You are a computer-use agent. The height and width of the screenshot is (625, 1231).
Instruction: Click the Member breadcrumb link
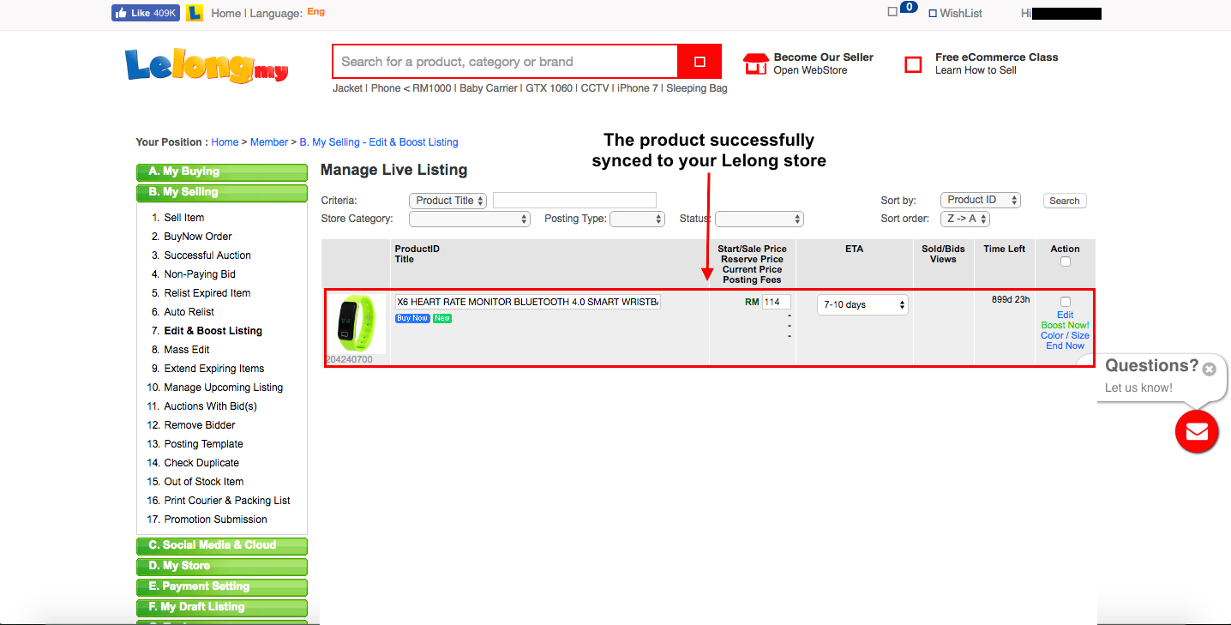[269, 142]
